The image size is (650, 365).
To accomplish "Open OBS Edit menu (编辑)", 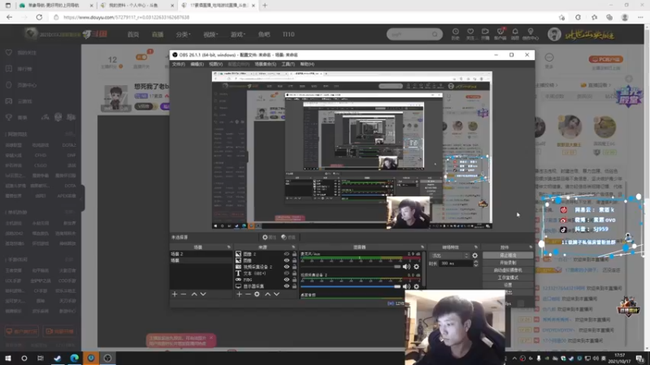I will (197, 64).
